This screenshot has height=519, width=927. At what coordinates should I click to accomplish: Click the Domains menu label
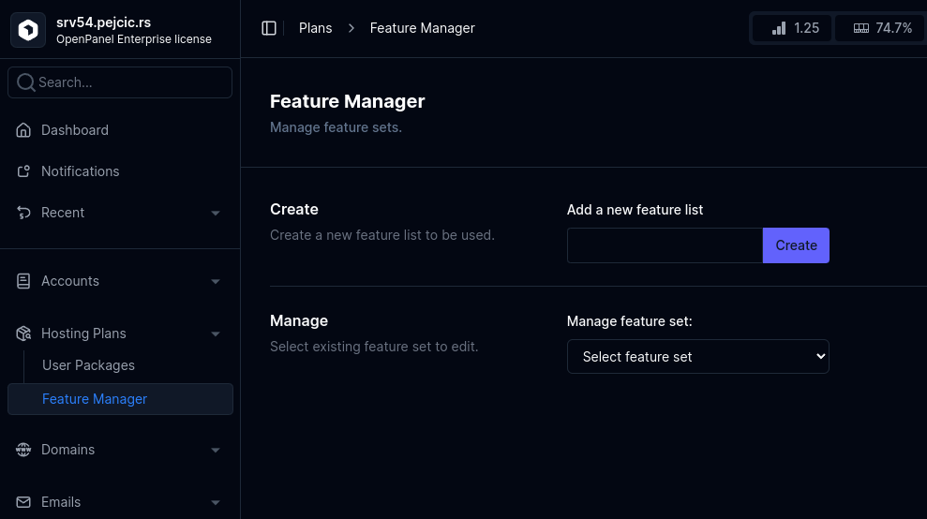coord(68,450)
